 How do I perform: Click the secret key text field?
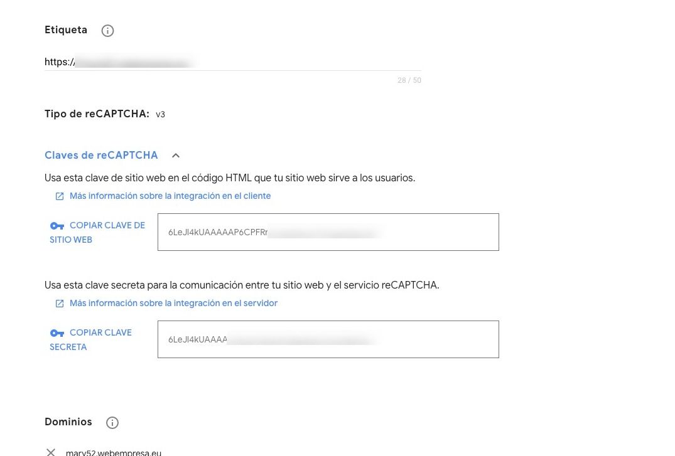328,339
